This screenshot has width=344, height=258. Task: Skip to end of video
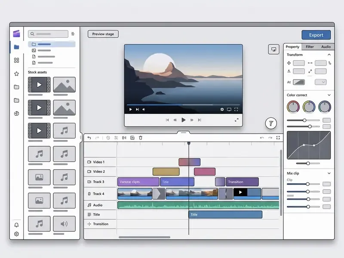[x=200, y=120]
